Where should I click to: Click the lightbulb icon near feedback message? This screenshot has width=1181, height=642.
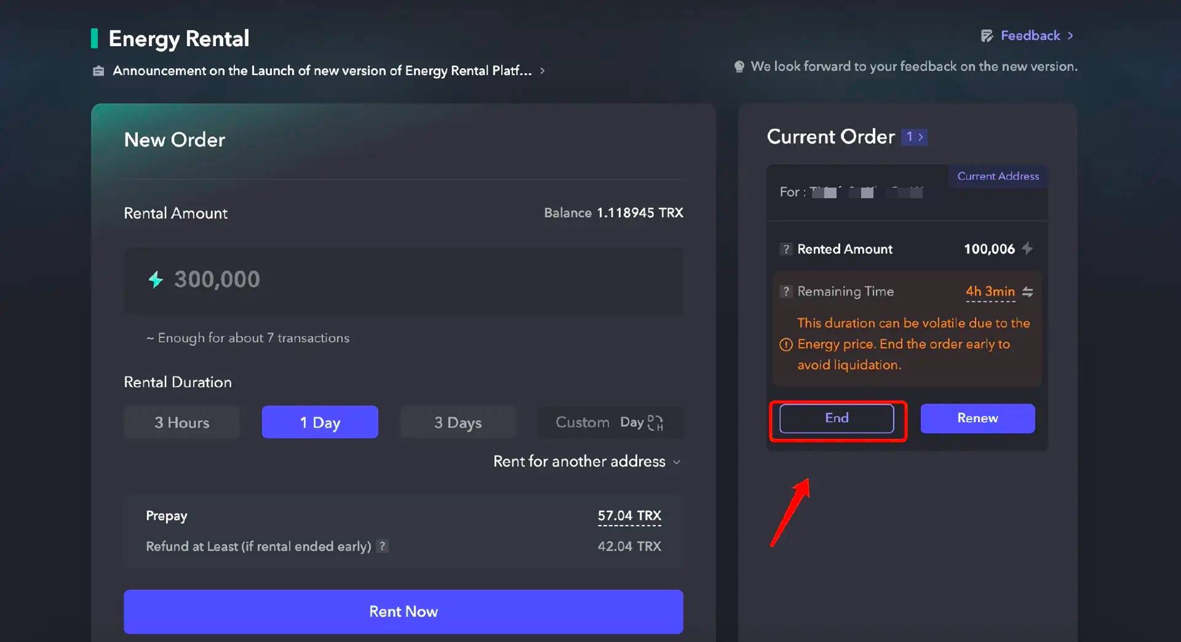click(x=740, y=66)
